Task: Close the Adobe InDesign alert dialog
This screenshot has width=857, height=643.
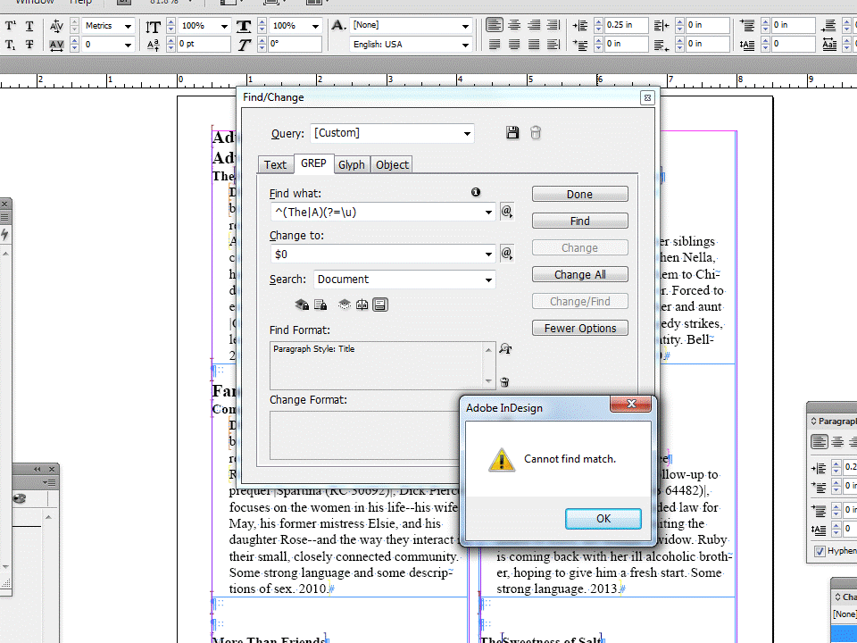Action: tap(631, 404)
